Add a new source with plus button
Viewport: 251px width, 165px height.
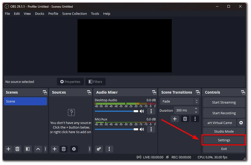(x=55, y=149)
